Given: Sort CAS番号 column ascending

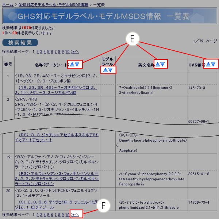Looking at the screenshot, I should pyautogui.click(x=208, y=64).
